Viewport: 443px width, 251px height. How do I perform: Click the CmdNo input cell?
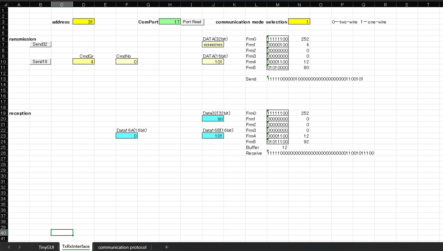point(127,62)
